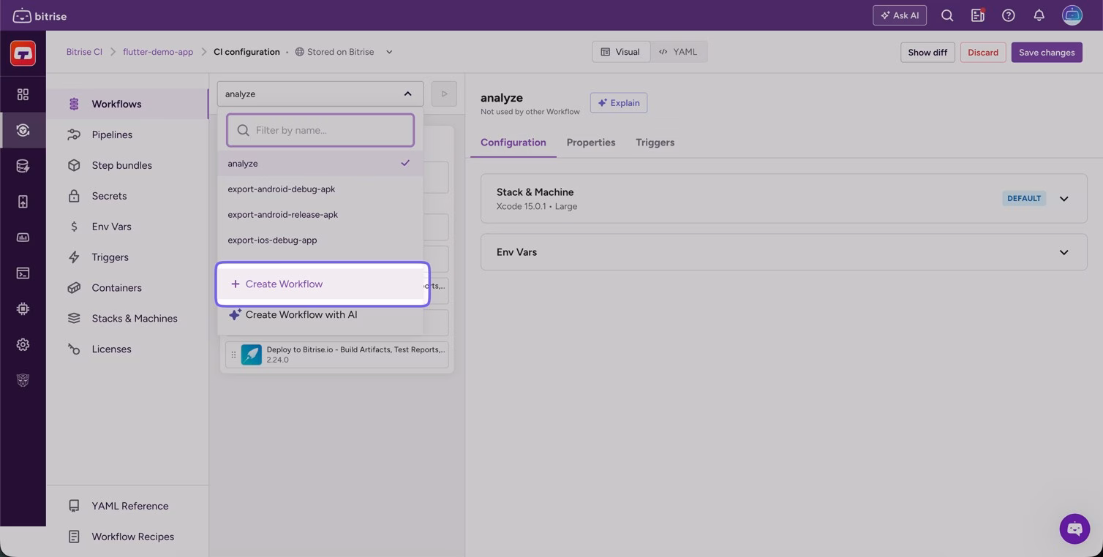Open the Stored on Bitrise chevron dropdown
Image resolution: width=1103 pixels, height=557 pixels.
pos(389,52)
